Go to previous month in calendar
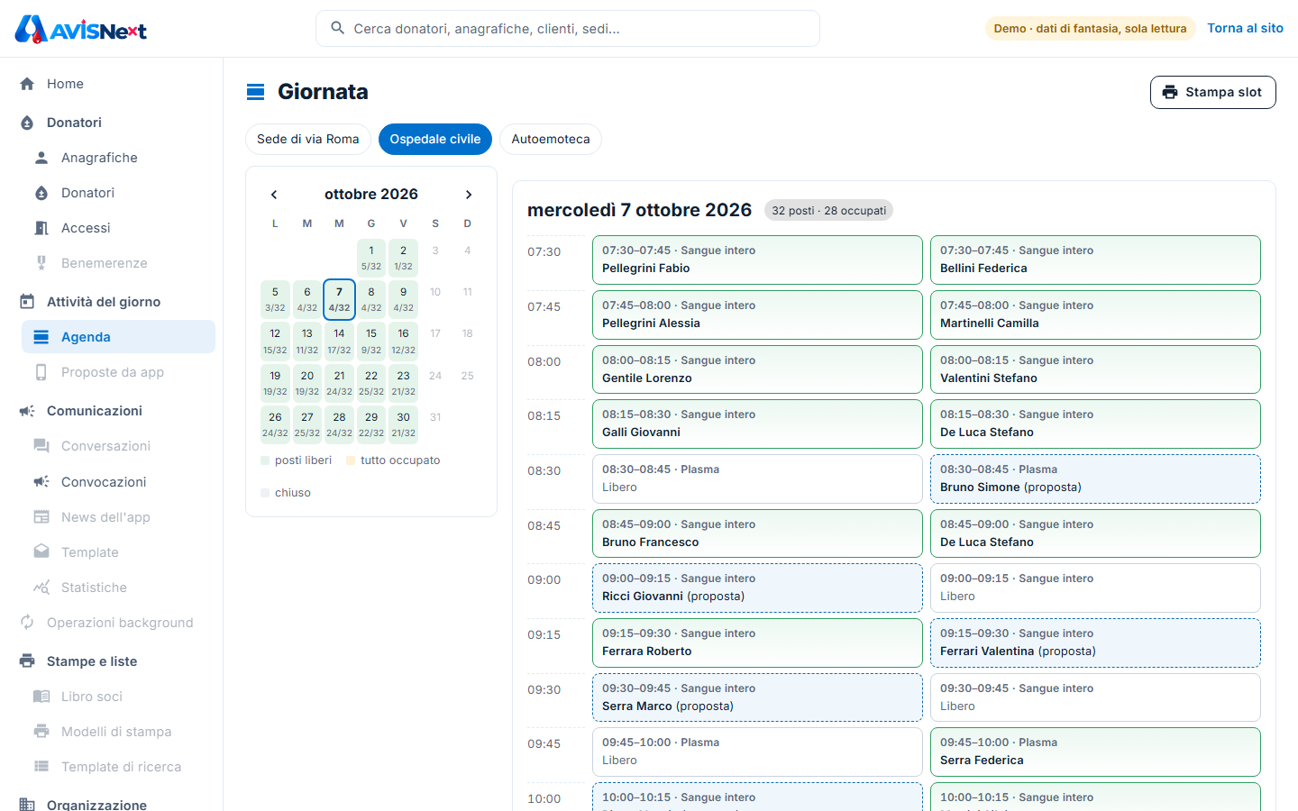 [274, 195]
